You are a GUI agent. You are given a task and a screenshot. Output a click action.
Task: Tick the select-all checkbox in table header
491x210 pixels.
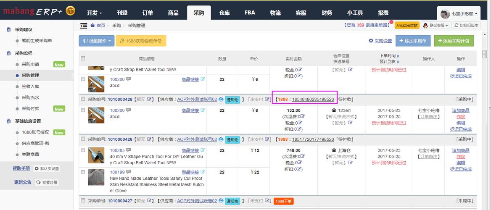click(x=83, y=58)
